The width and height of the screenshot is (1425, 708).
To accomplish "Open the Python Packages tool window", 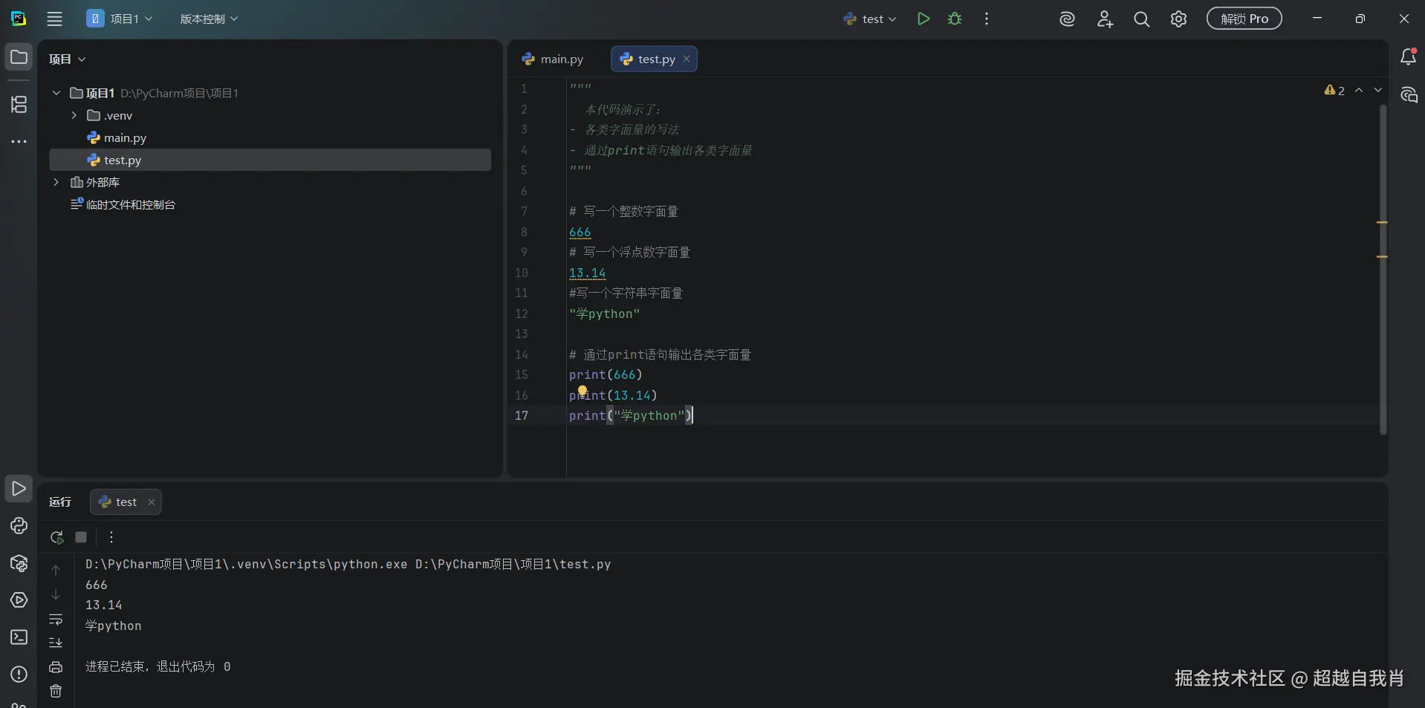I will [x=19, y=563].
